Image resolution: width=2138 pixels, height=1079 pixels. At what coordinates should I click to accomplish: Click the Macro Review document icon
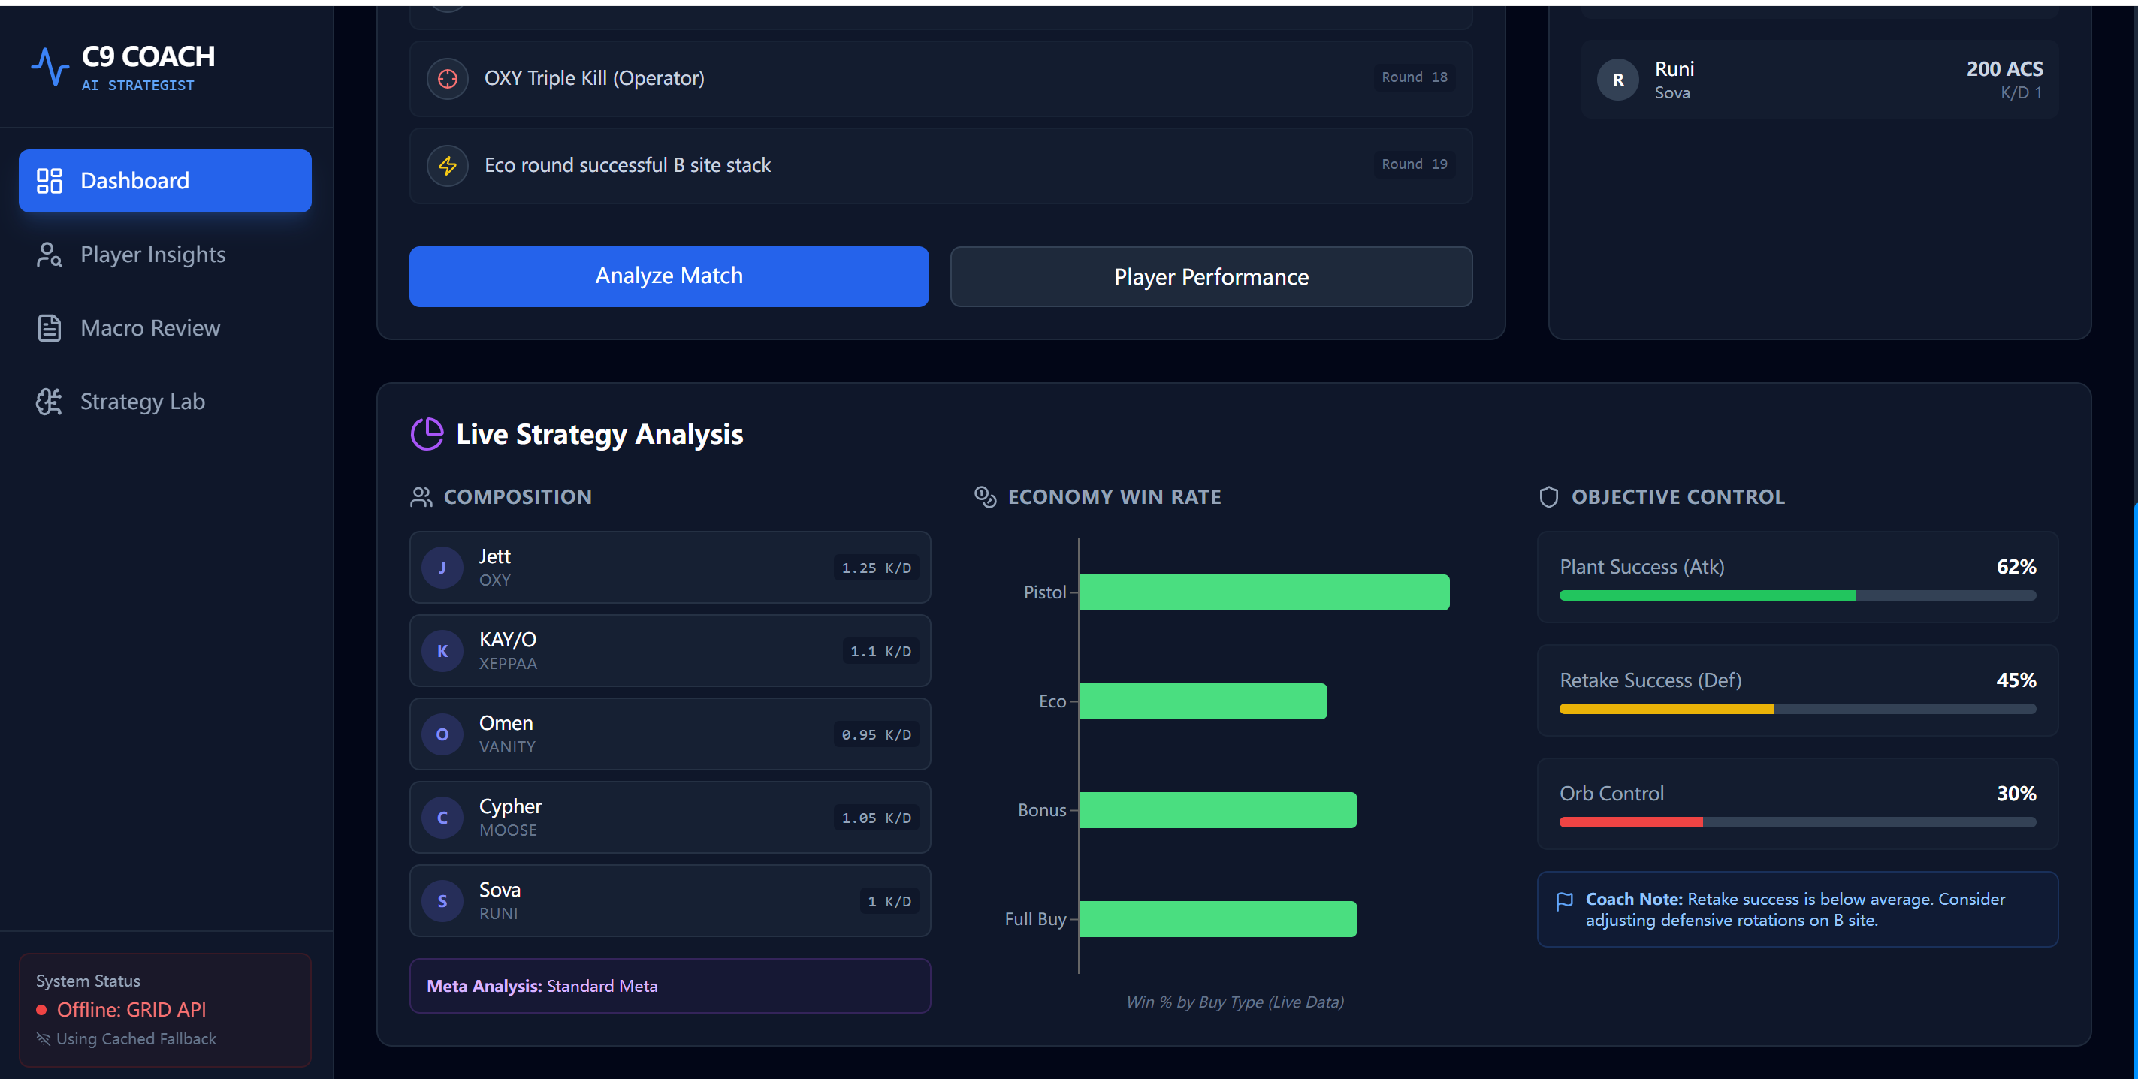(x=50, y=328)
